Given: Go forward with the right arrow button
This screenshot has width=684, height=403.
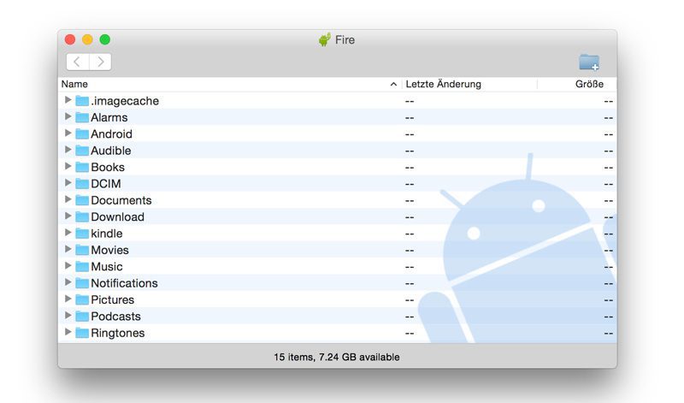Looking at the screenshot, I should pos(100,62).
